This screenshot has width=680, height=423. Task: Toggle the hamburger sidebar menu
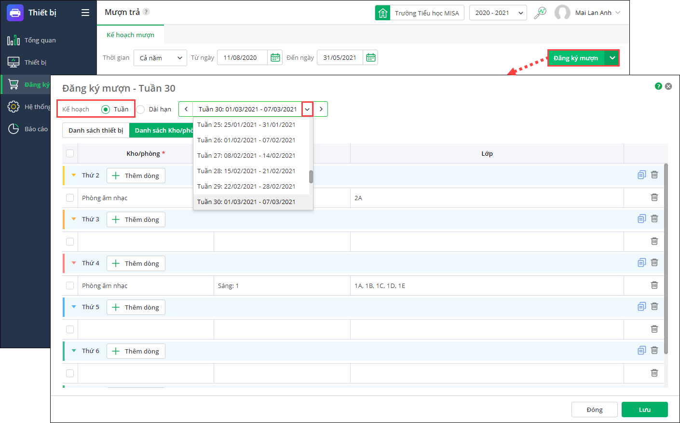point(85,13)
